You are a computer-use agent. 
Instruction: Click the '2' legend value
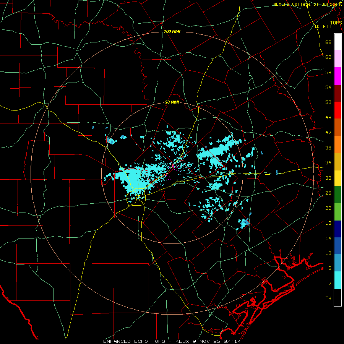(x=330, y=284)
